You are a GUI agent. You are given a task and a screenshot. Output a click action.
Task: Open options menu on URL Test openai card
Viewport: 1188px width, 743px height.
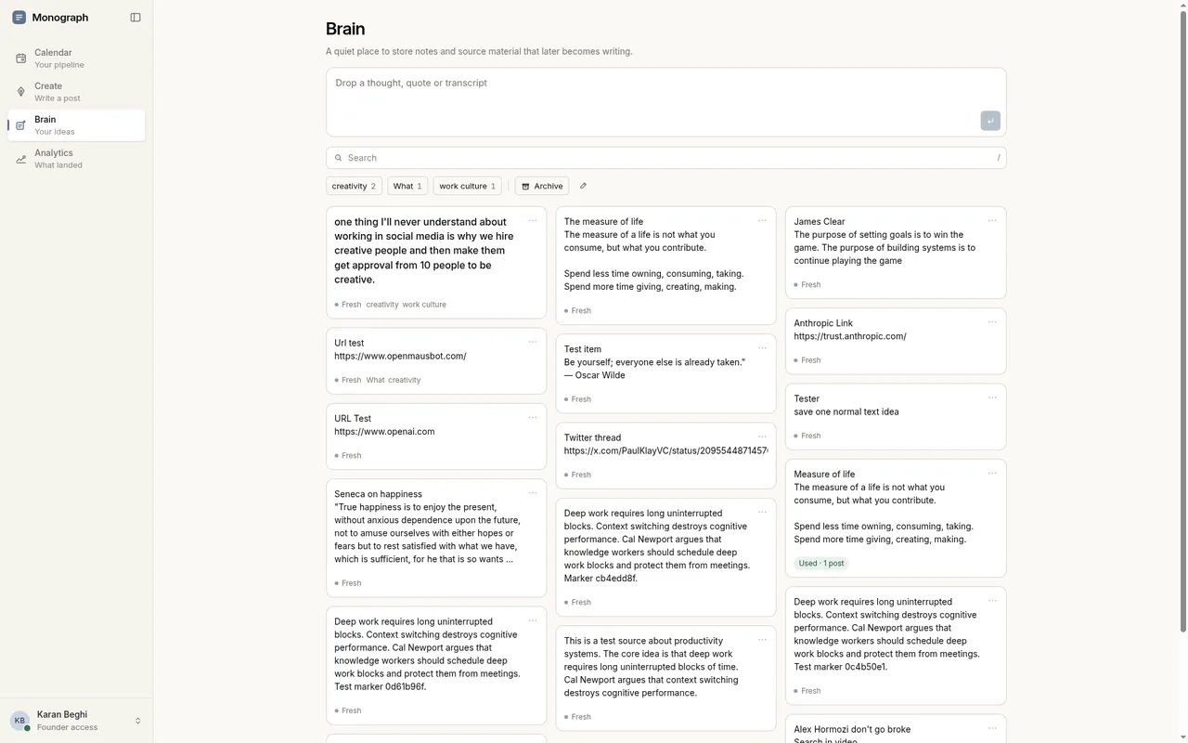[x=533, y=418]
